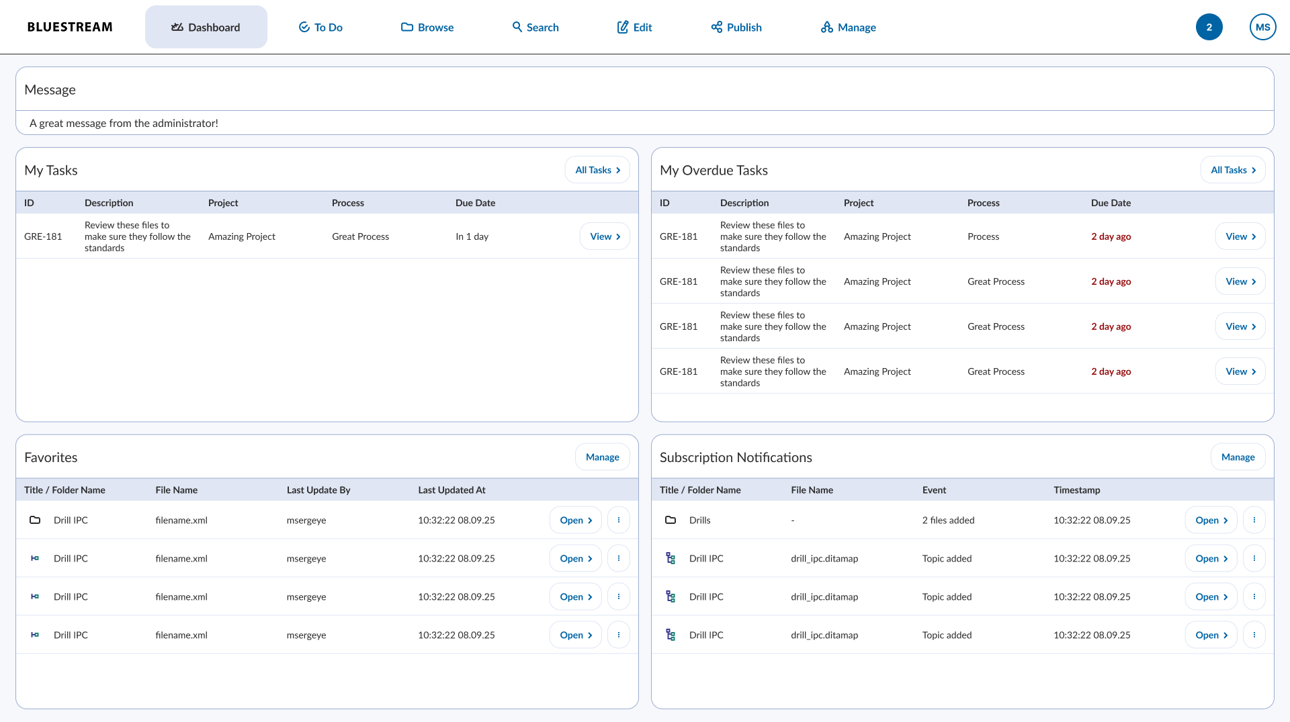Image resolution: width=1290 pixels, height=722 pixels.
Task: View the last overdue task row
Action: pyautogui.click(x=1240, y=371)
